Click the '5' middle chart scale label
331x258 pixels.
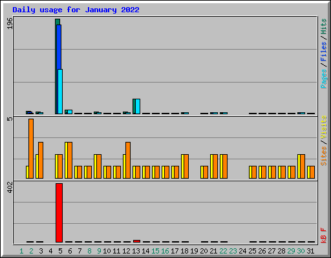point(10,119)
